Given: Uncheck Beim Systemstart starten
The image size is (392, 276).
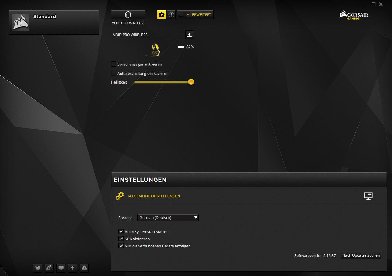Looking at the screenshot, I should (121, 232).
